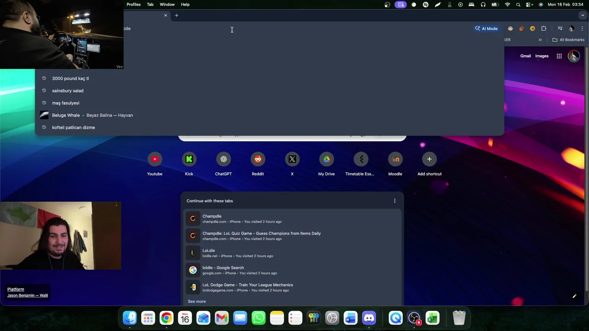Open Launchpad from the Dock
The height and width of the screenshot is (331, 589).
148,318
